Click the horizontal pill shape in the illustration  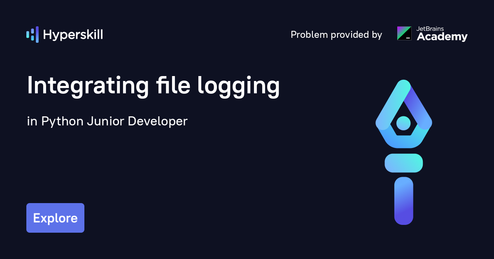(x=403, y=163)
